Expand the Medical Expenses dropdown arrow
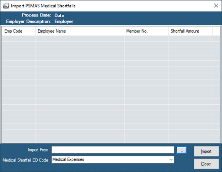The image size is (222, 172). pos(171,160)
